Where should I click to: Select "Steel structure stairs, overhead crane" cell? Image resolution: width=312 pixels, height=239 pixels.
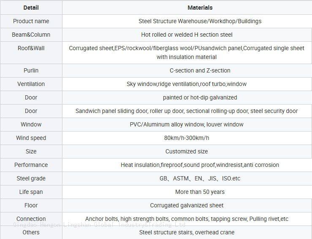point(187,232)
